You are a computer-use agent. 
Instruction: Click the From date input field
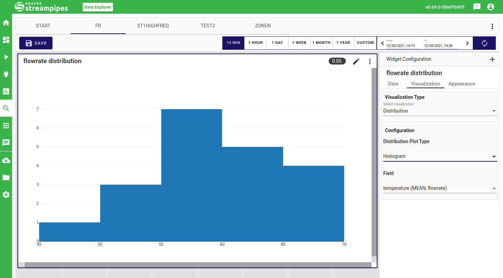click(x=403, y=46)
